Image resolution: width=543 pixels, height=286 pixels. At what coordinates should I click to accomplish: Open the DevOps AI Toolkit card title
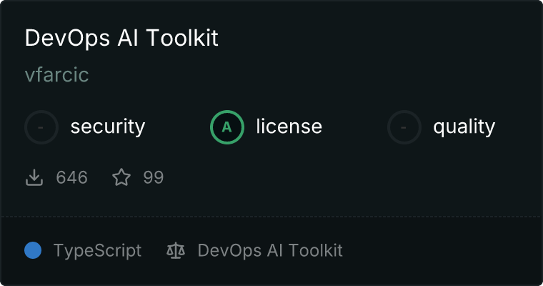click(121, 39)
